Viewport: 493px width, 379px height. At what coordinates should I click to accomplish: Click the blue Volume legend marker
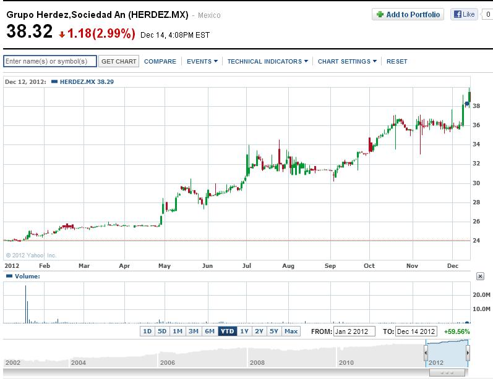[x=9, y=276]
